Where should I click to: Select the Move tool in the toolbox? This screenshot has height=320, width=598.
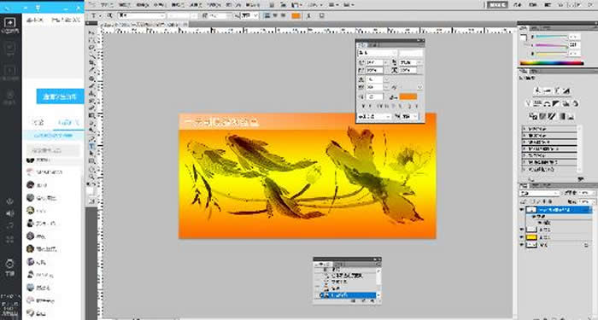(x=92, y=32)
